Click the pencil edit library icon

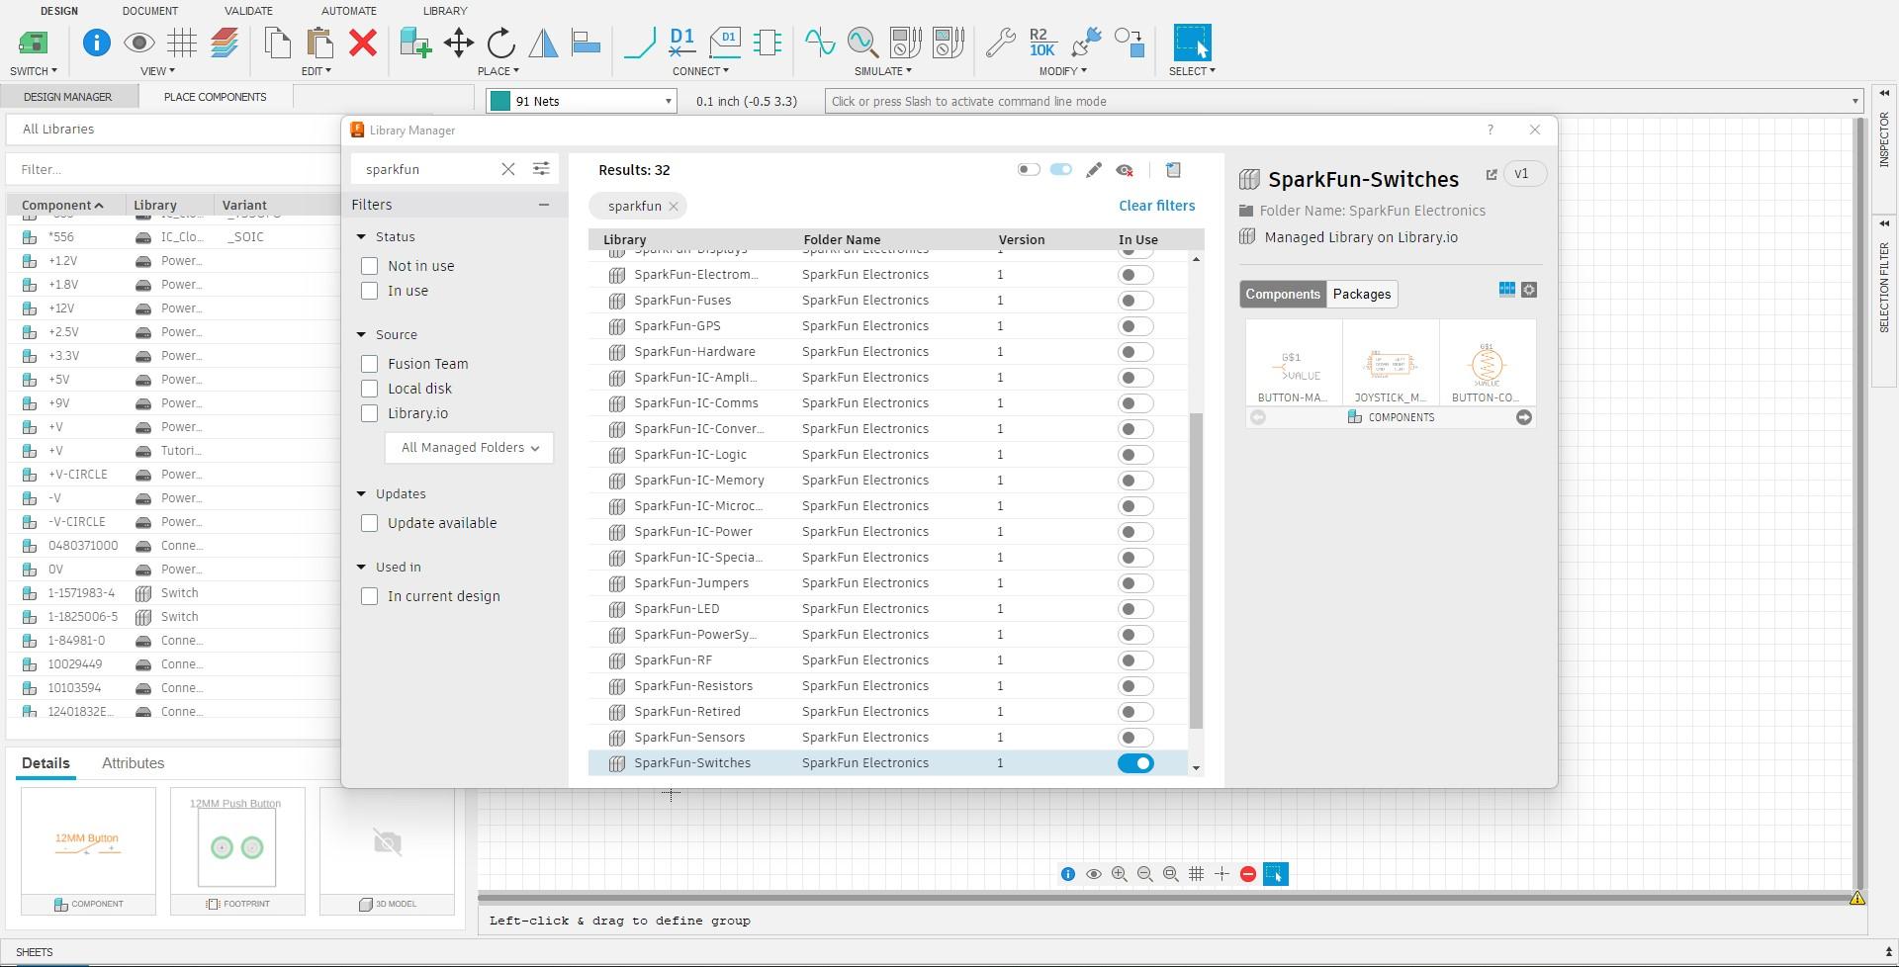[1093, 170]
